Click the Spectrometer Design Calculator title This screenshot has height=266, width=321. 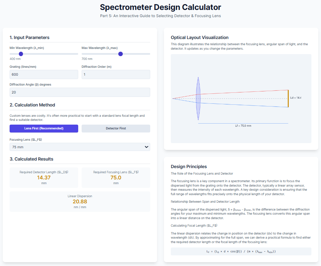[160, 7]
